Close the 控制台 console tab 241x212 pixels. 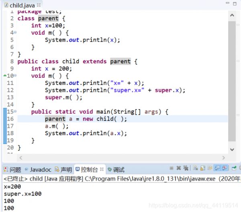point(102,169)
